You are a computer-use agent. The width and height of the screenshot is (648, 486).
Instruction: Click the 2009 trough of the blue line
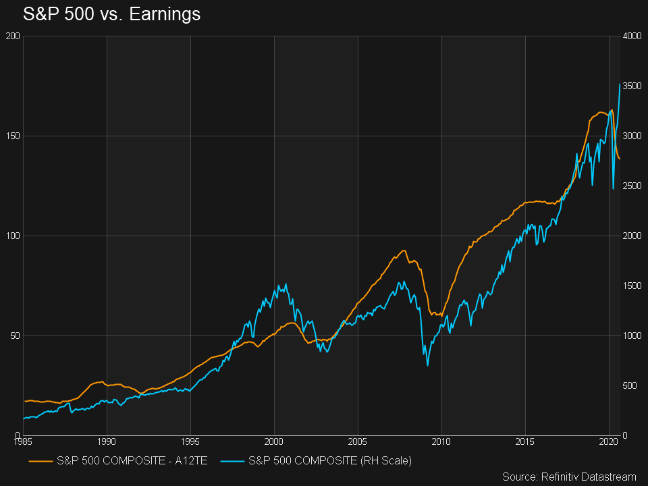point(426,364)
